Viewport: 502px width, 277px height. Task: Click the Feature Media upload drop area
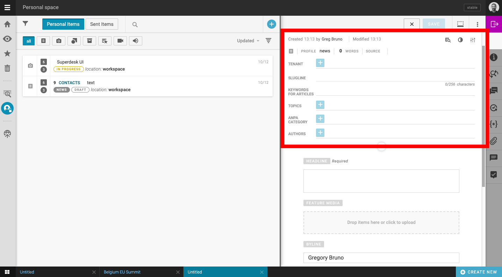[381, 223]
